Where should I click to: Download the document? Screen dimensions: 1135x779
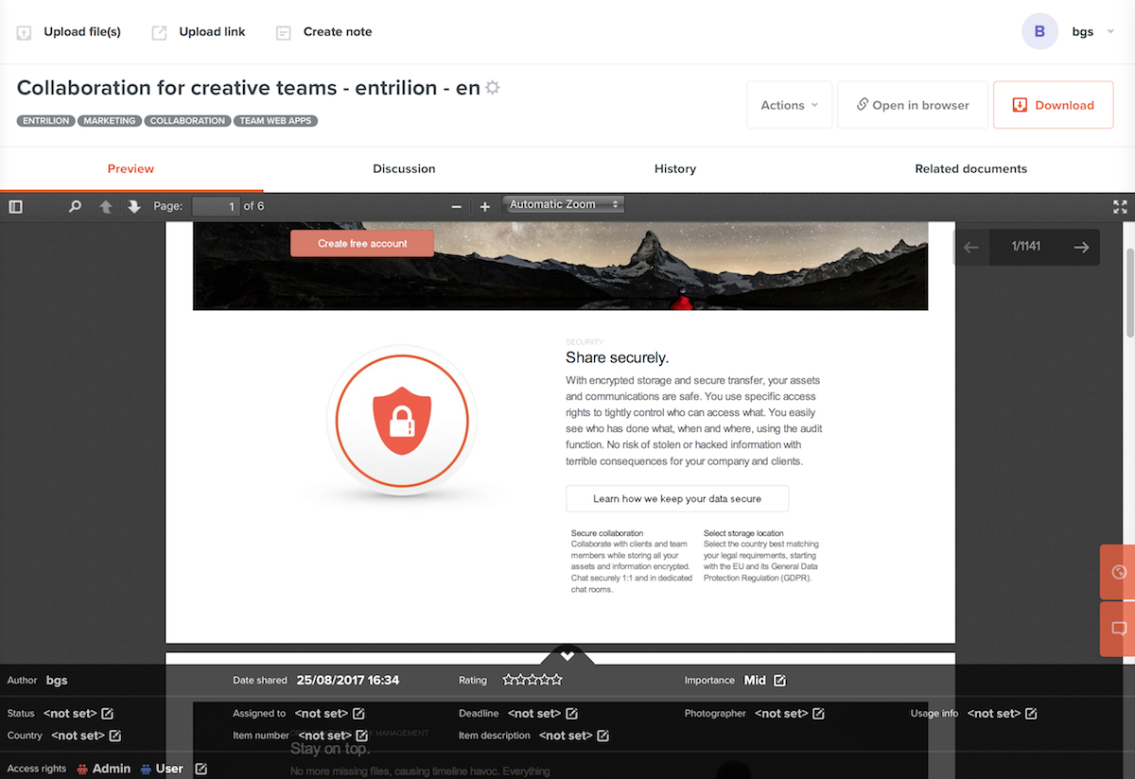point(1053,105)
